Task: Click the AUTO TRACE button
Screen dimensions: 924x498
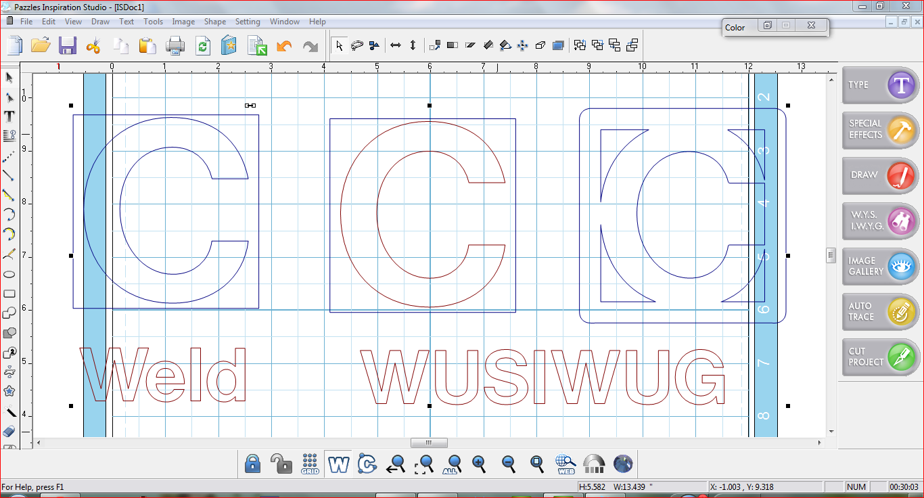Action: [x=881, y=311]
